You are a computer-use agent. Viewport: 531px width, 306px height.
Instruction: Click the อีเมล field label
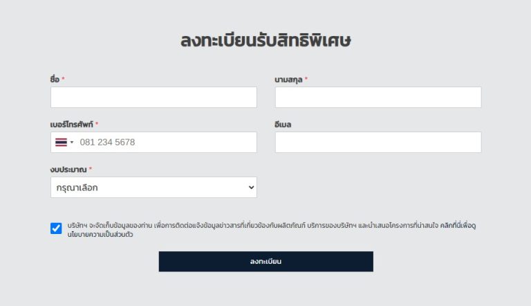pyautogui.click(x=283, y=125)
